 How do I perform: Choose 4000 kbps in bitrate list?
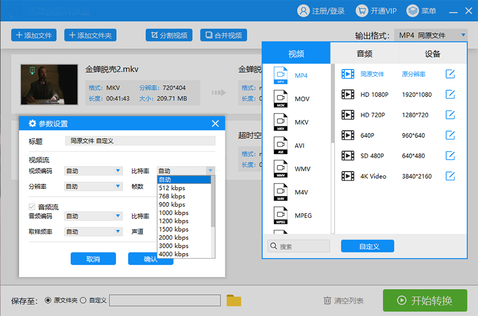point(184,254)
